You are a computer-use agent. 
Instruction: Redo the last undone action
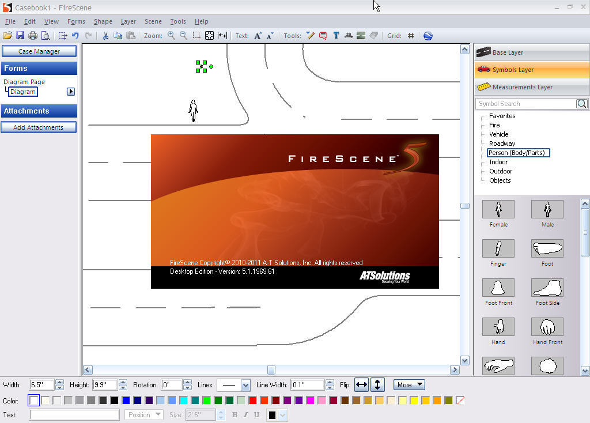pos(88,36)
